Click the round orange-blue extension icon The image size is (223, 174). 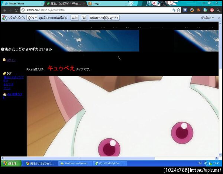click(x=192, y=10)
